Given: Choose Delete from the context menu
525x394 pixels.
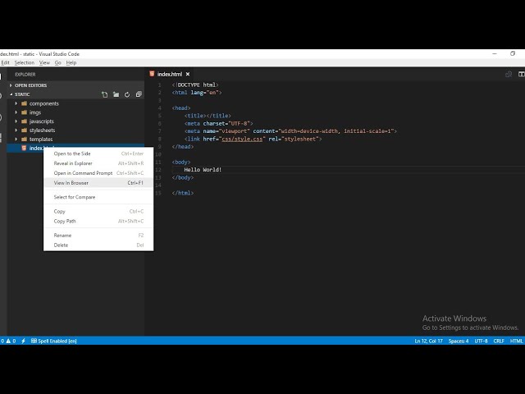Looking at the screenshot, I should (x=98, y=245).
